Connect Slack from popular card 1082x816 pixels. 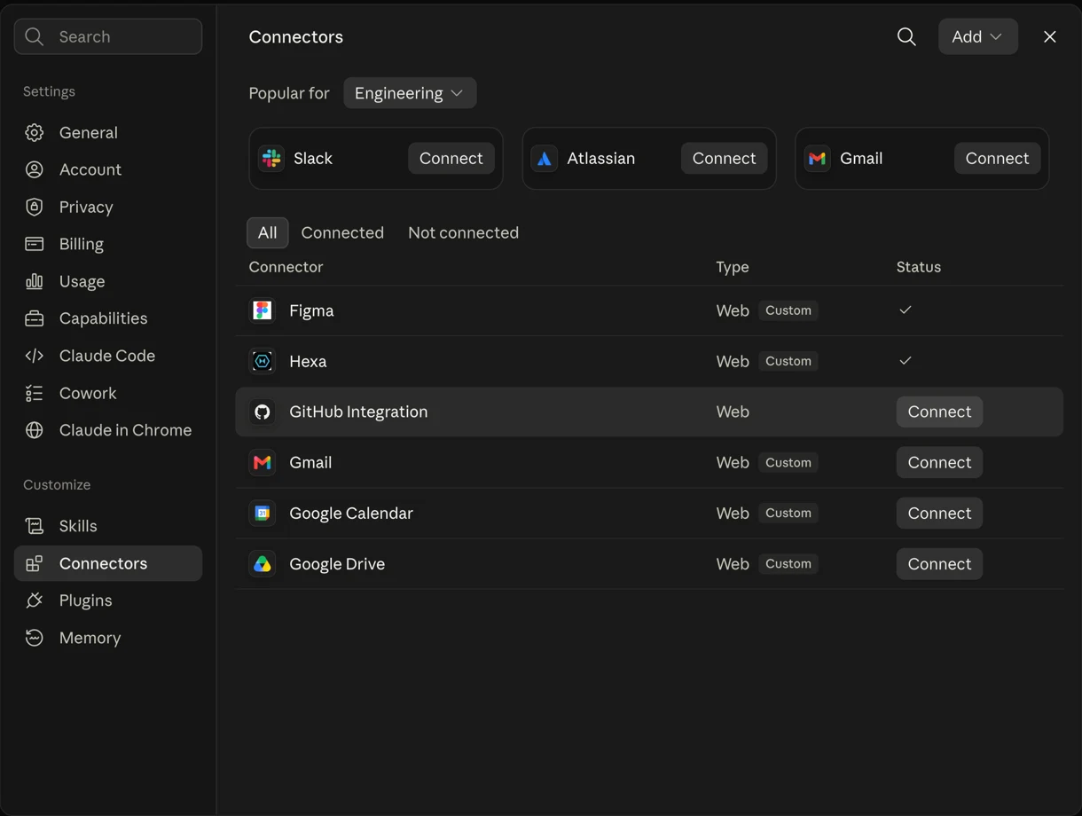(x=451, y=158)
